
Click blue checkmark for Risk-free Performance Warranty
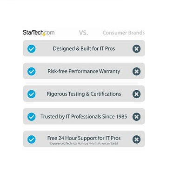click(x=32, y=72)
